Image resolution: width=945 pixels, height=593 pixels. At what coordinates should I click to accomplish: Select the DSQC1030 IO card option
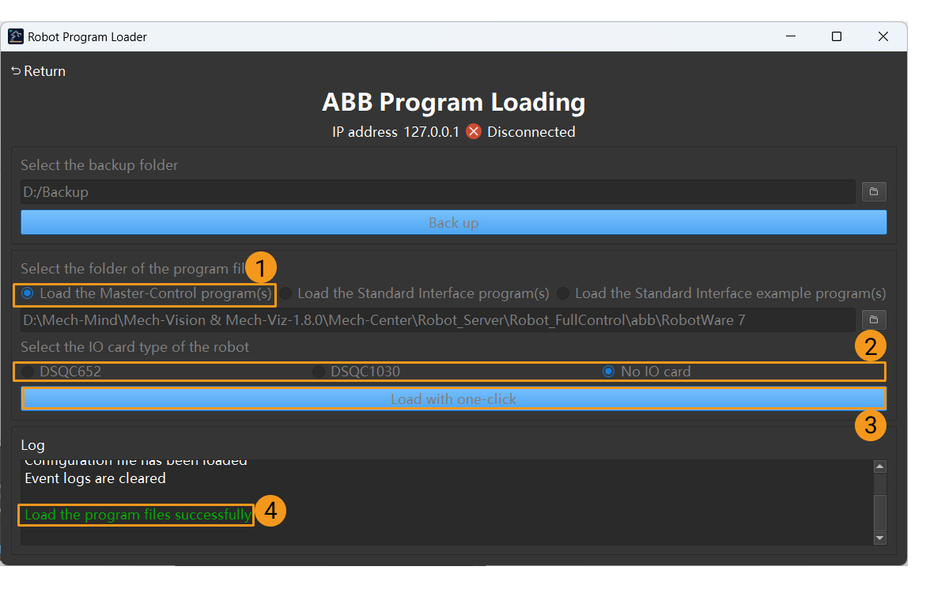[x=319, y=371]
